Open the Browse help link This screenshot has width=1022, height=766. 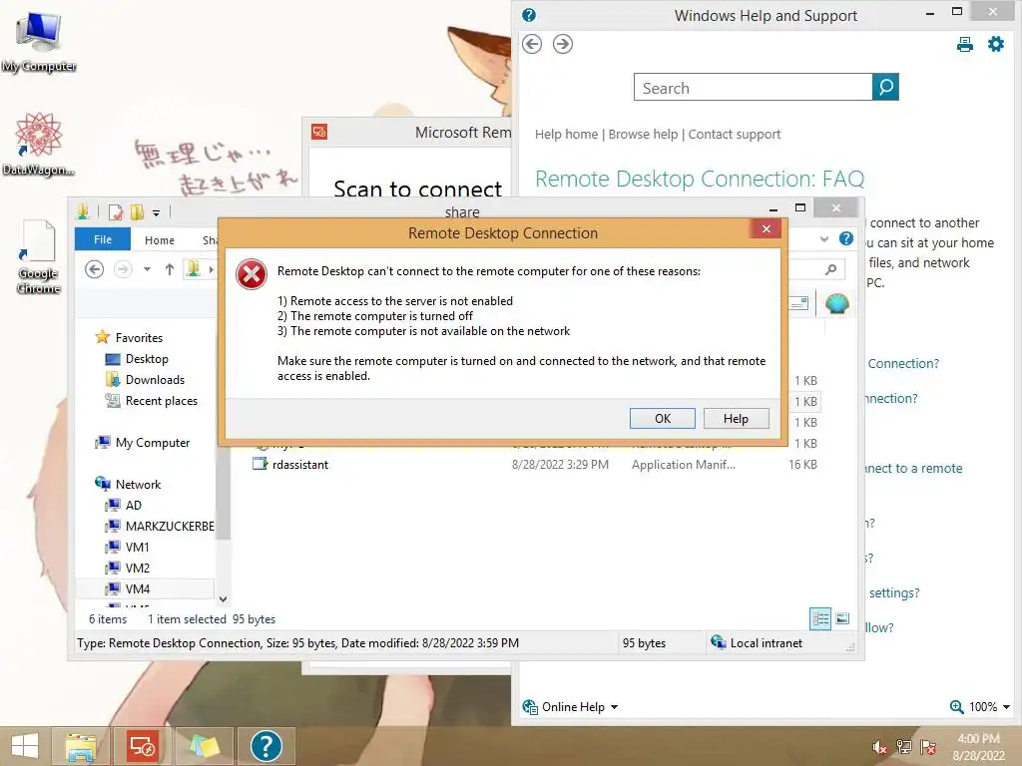click(x=644, y=135)
